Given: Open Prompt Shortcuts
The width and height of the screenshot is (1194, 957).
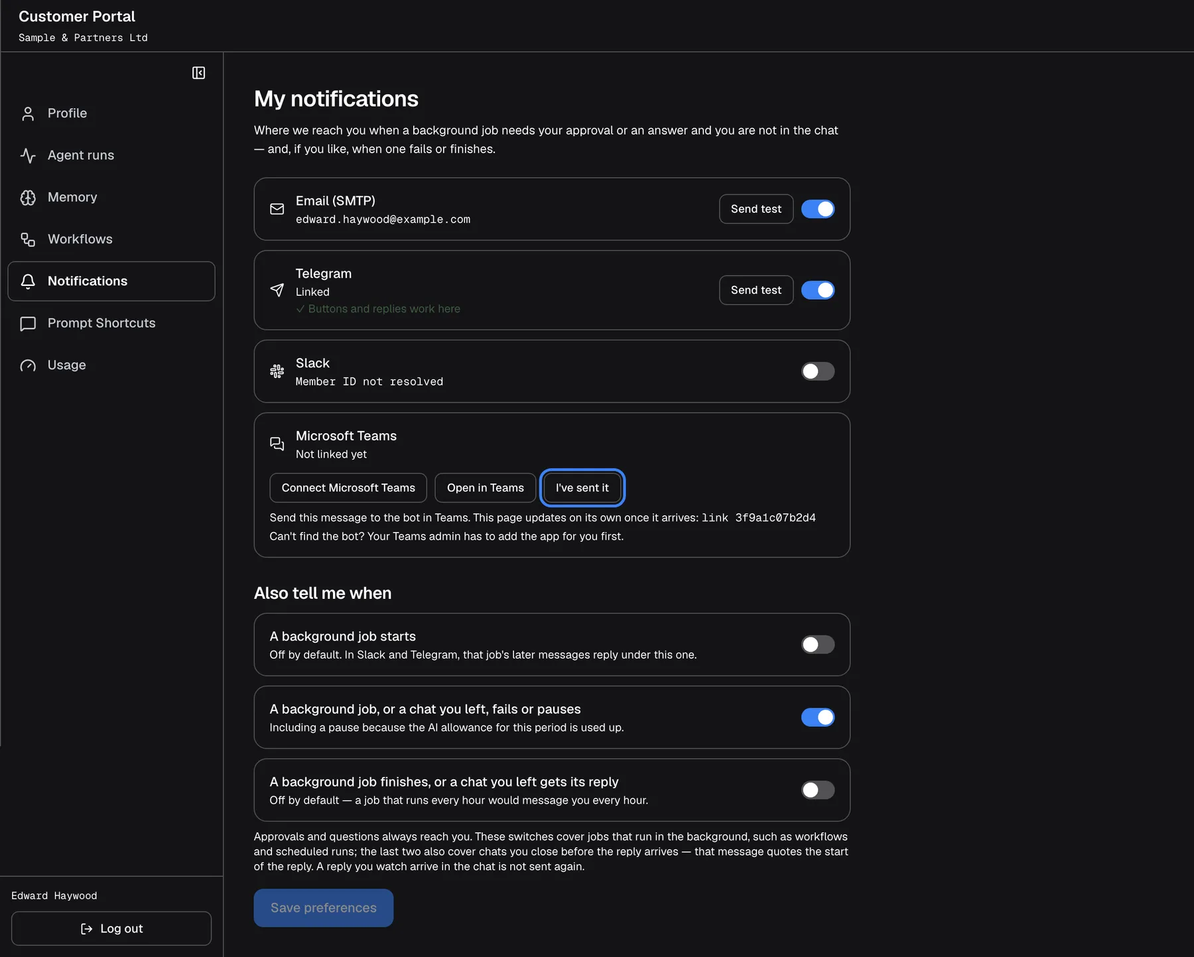Looking at the screenshot, I should tap(111, 323).
